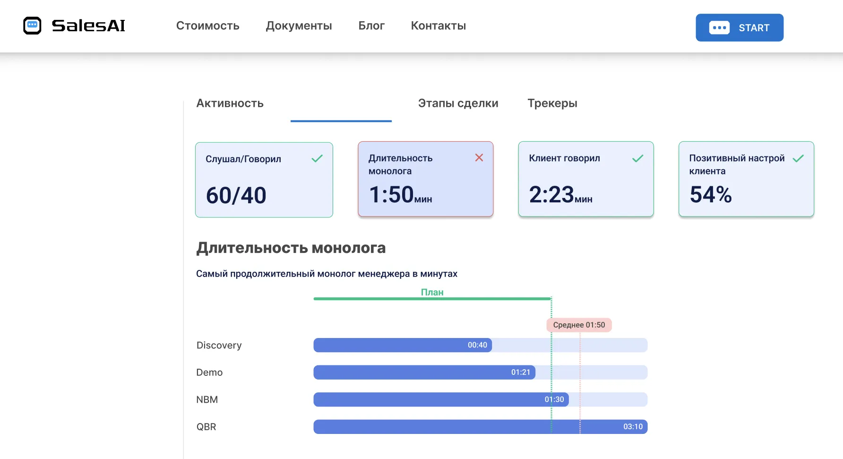Switch to the Этапы сделки tab
The width and height of the screenshot is (843, 459).
click(457, 103)
